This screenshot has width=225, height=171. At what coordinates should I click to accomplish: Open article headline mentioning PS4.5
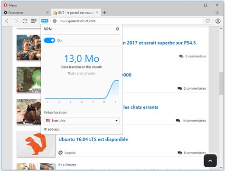159,43
